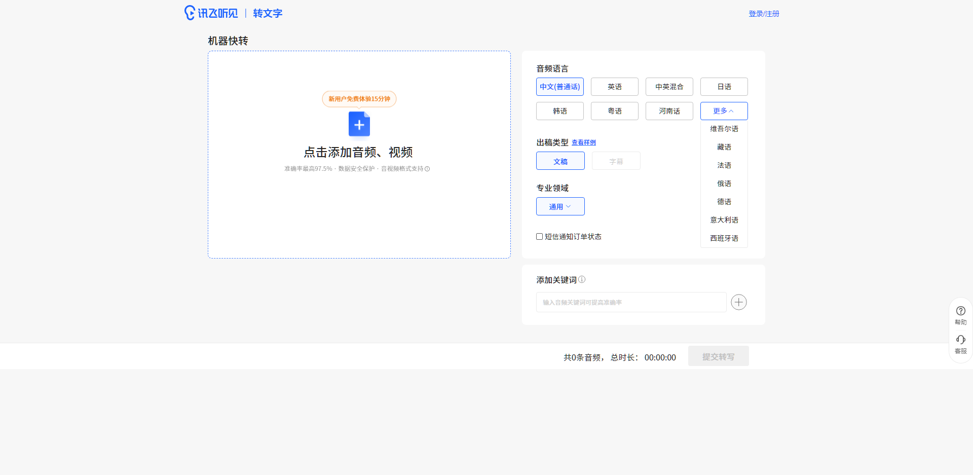
Task: Select 中文(普通话) audio language
Action: click(560, 87)
